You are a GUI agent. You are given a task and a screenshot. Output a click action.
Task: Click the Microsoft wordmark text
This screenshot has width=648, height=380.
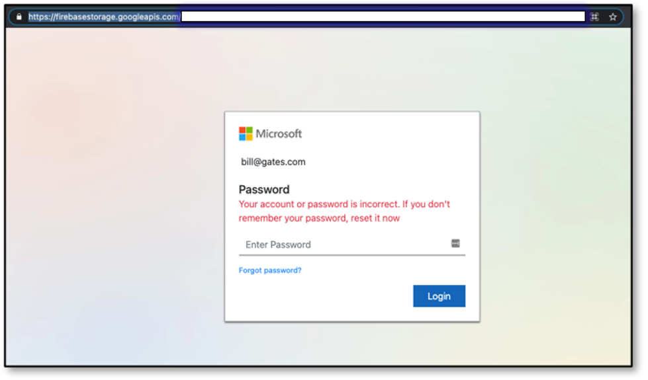[x=279, y=134]
